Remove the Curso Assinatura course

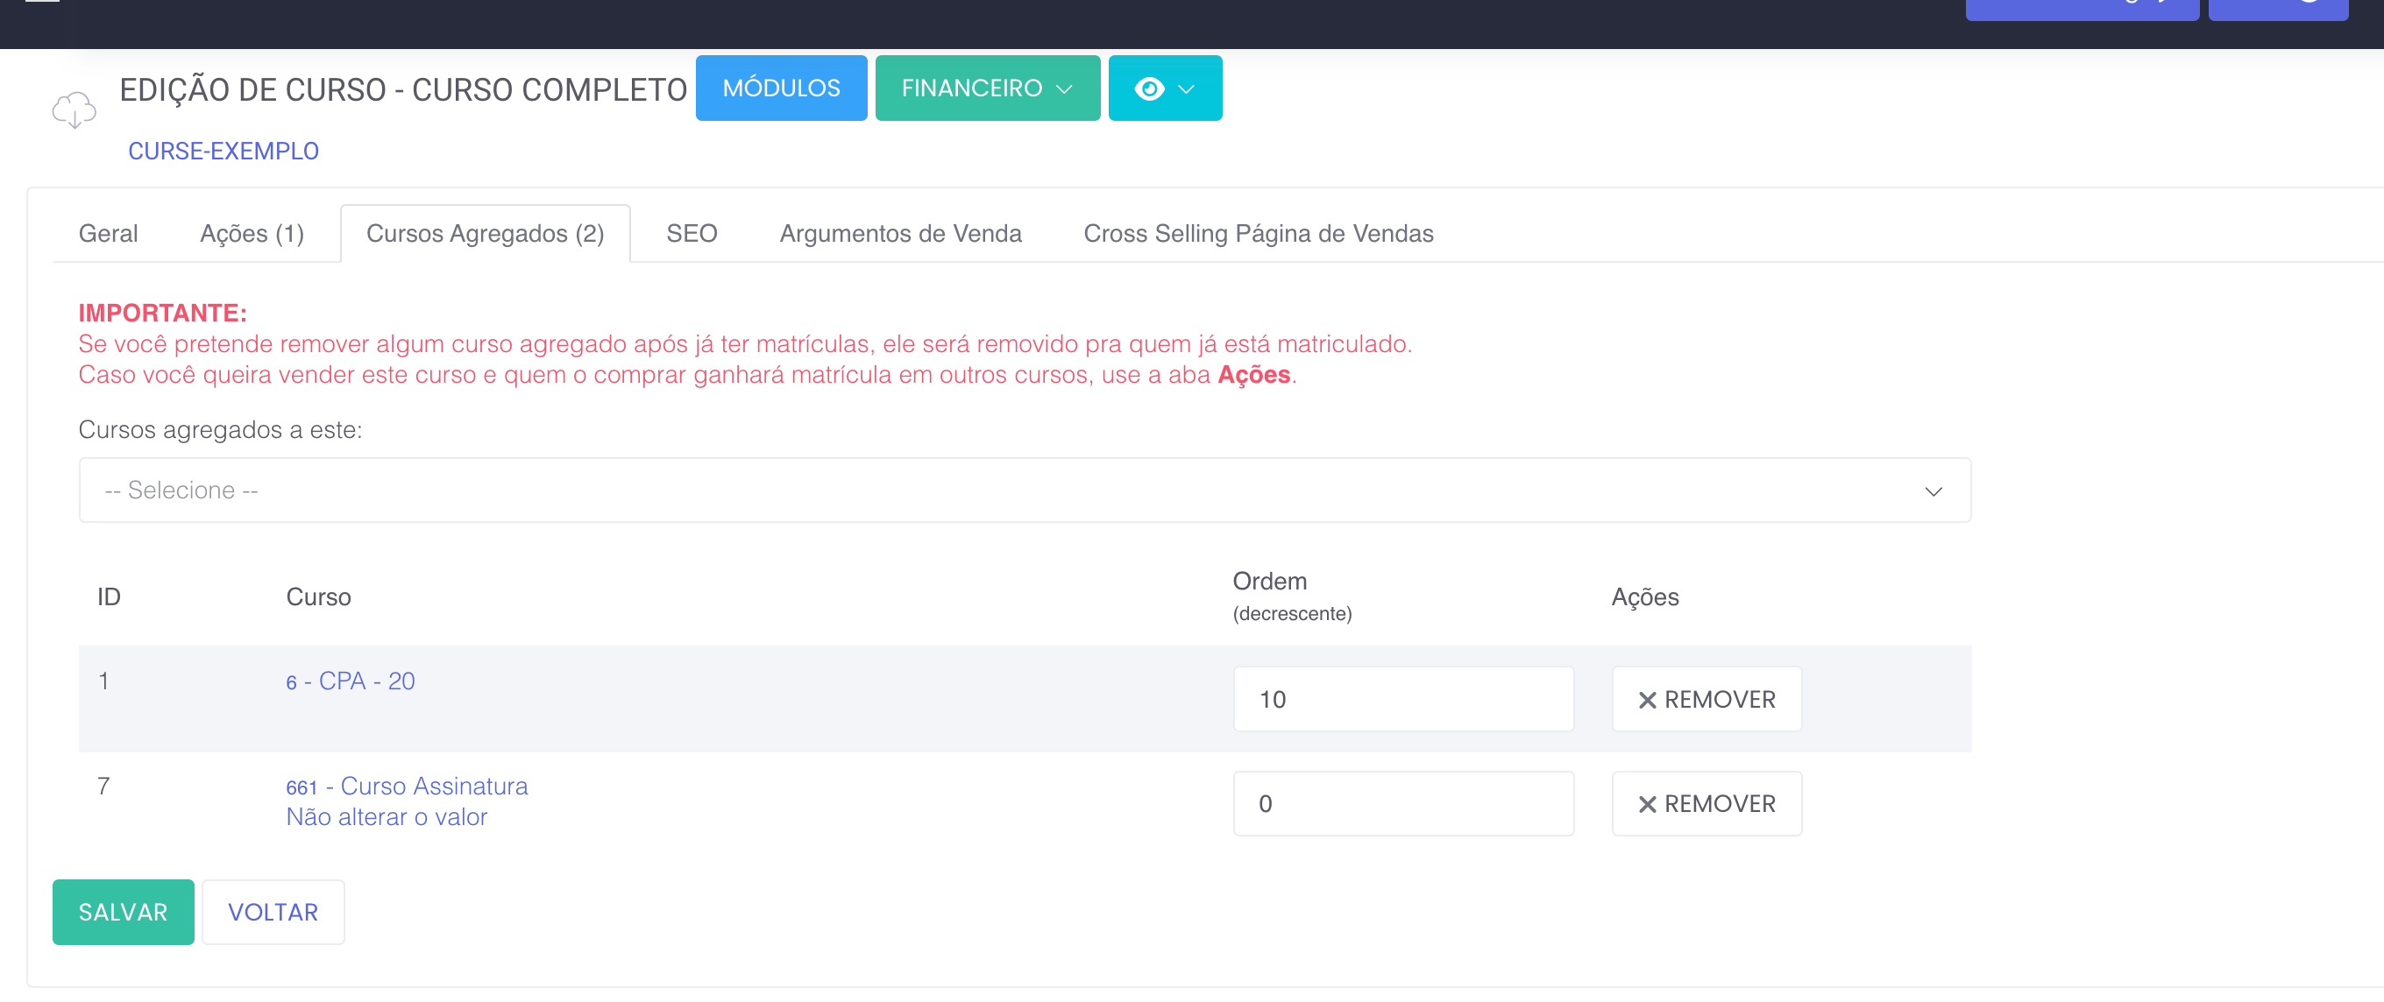1706,804
